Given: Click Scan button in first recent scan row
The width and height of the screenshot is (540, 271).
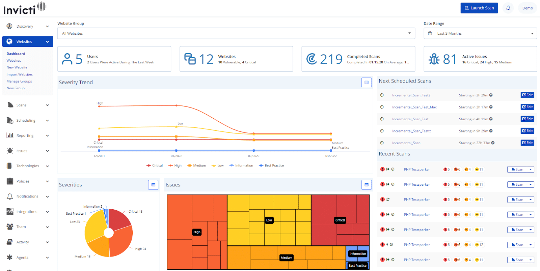Looking at the screenshot, I should [x=517, y=170].
